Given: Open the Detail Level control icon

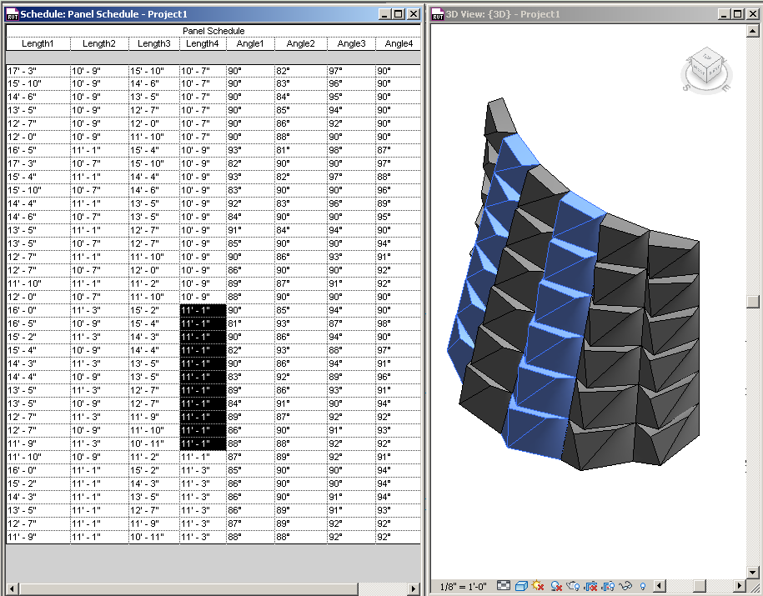Looking at the screenshot, I should pyautogui.click(x=504, y=585).
